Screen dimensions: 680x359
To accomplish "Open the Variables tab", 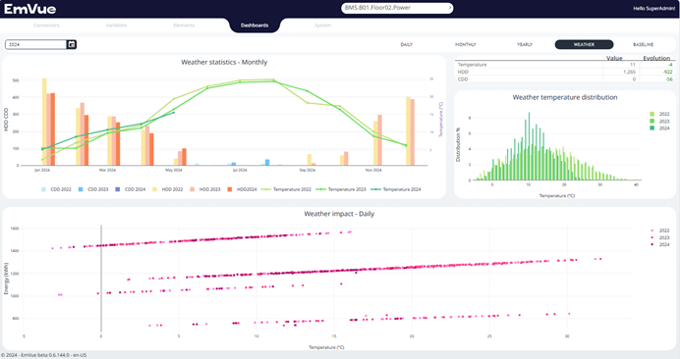I will 116,26.
